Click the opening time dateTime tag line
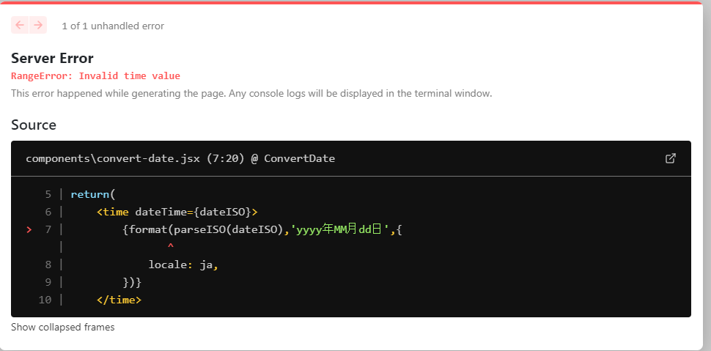Screen dimensions: 711x351 click(x=177, y=212)
